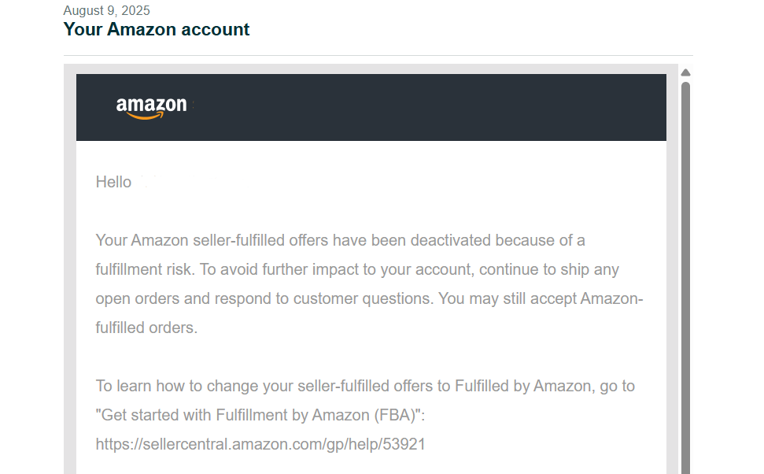Screen dimensions: 764x474
Task: Click the word "Amazon-" ending third line
Action: (611, 298)
